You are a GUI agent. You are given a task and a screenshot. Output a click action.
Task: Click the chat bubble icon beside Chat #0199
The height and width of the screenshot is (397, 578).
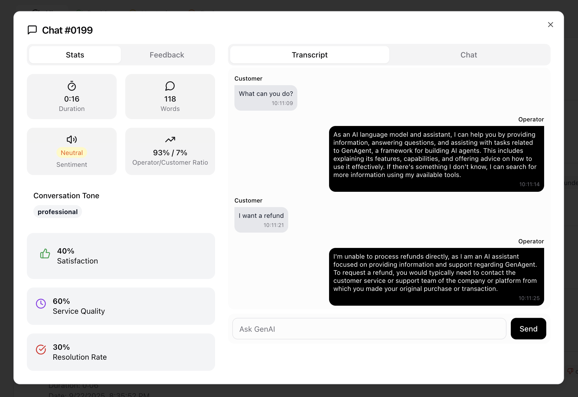coord(32,30)
